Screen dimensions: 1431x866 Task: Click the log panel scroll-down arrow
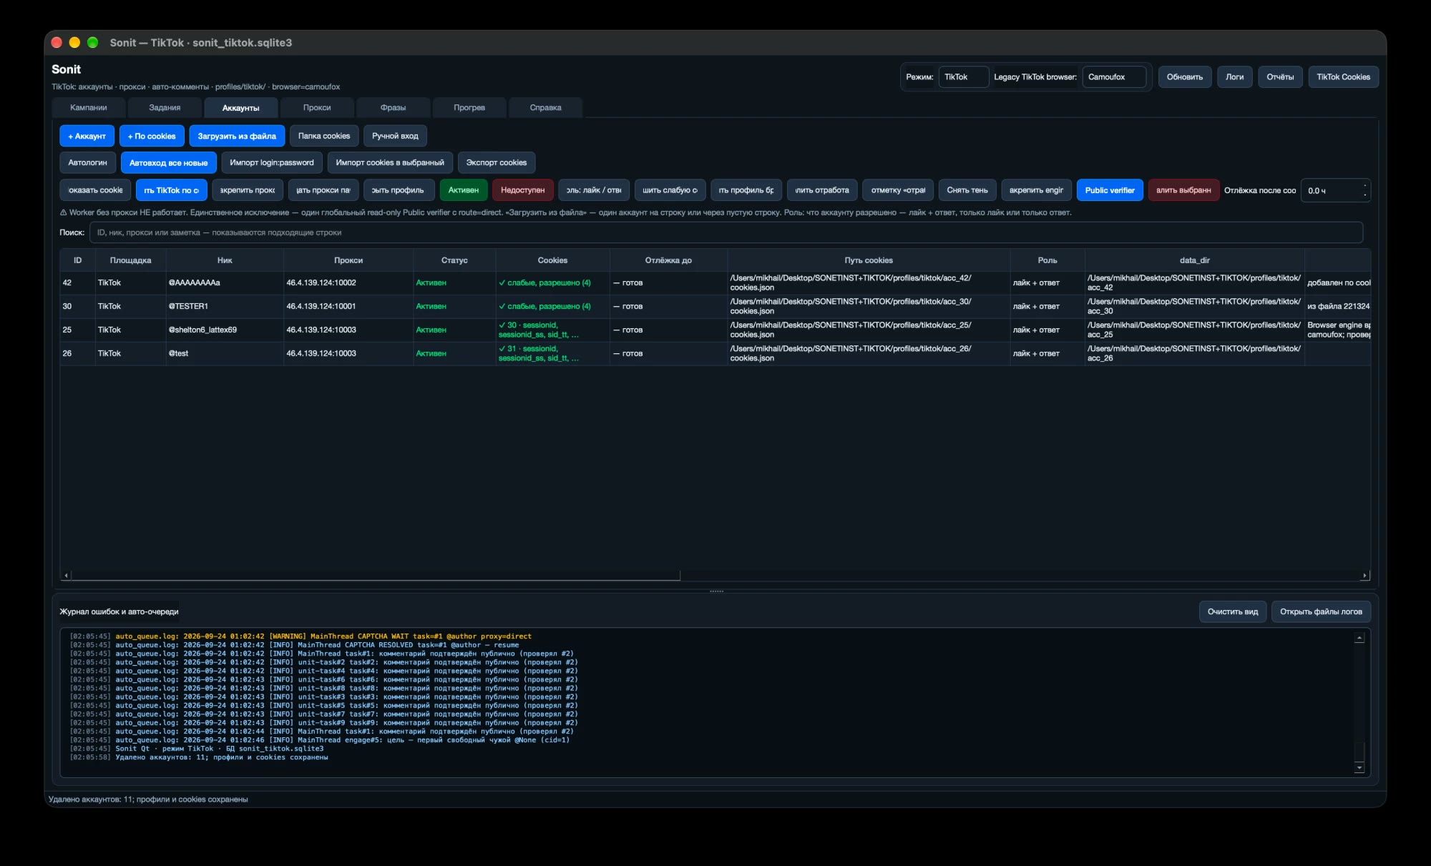(x=1359, y=768)
